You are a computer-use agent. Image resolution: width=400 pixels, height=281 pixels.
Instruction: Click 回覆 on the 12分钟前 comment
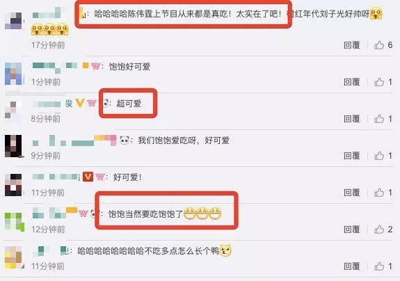click(x=352, y=230)
